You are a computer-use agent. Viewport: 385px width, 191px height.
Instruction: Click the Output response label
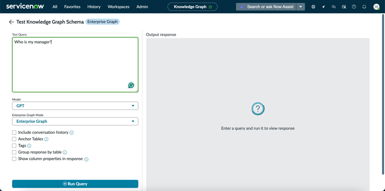161,35
